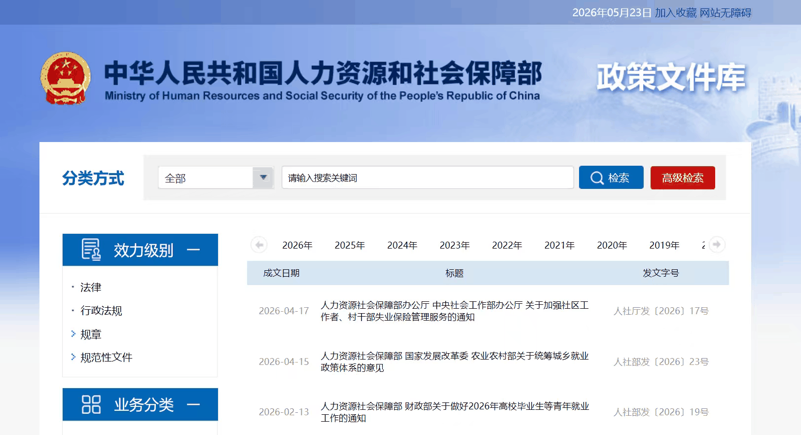Collapse the 效力级别 panel with minus icon

click(193, 250)
